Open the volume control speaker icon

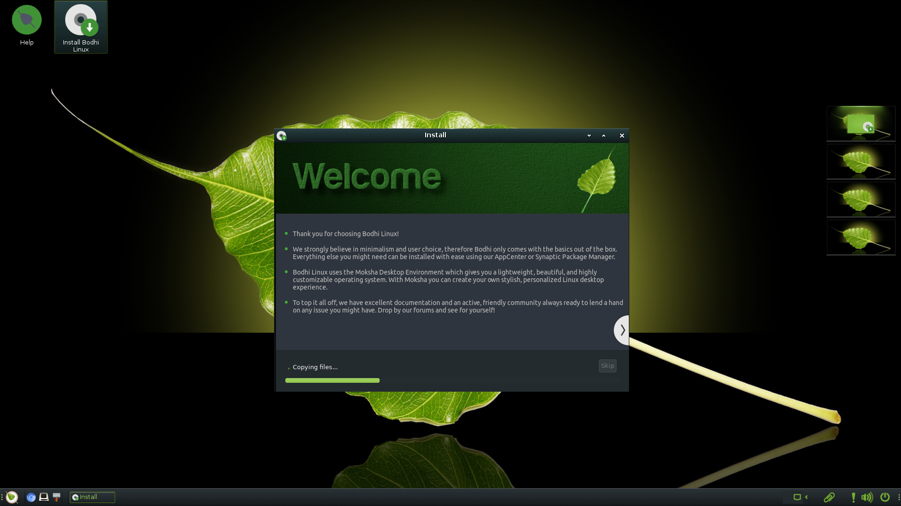click(x=868, y=498)
